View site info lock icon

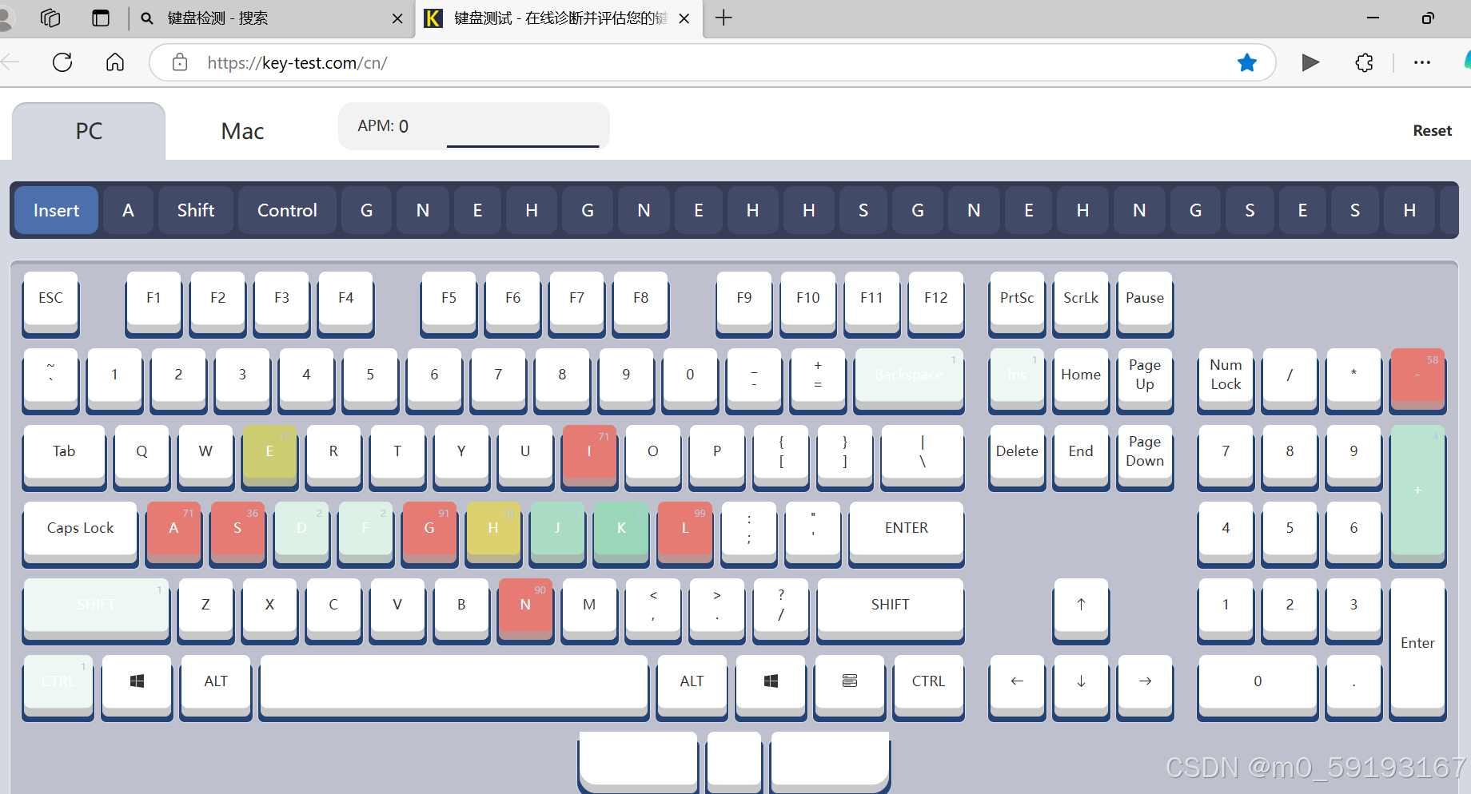pos(180,62)
